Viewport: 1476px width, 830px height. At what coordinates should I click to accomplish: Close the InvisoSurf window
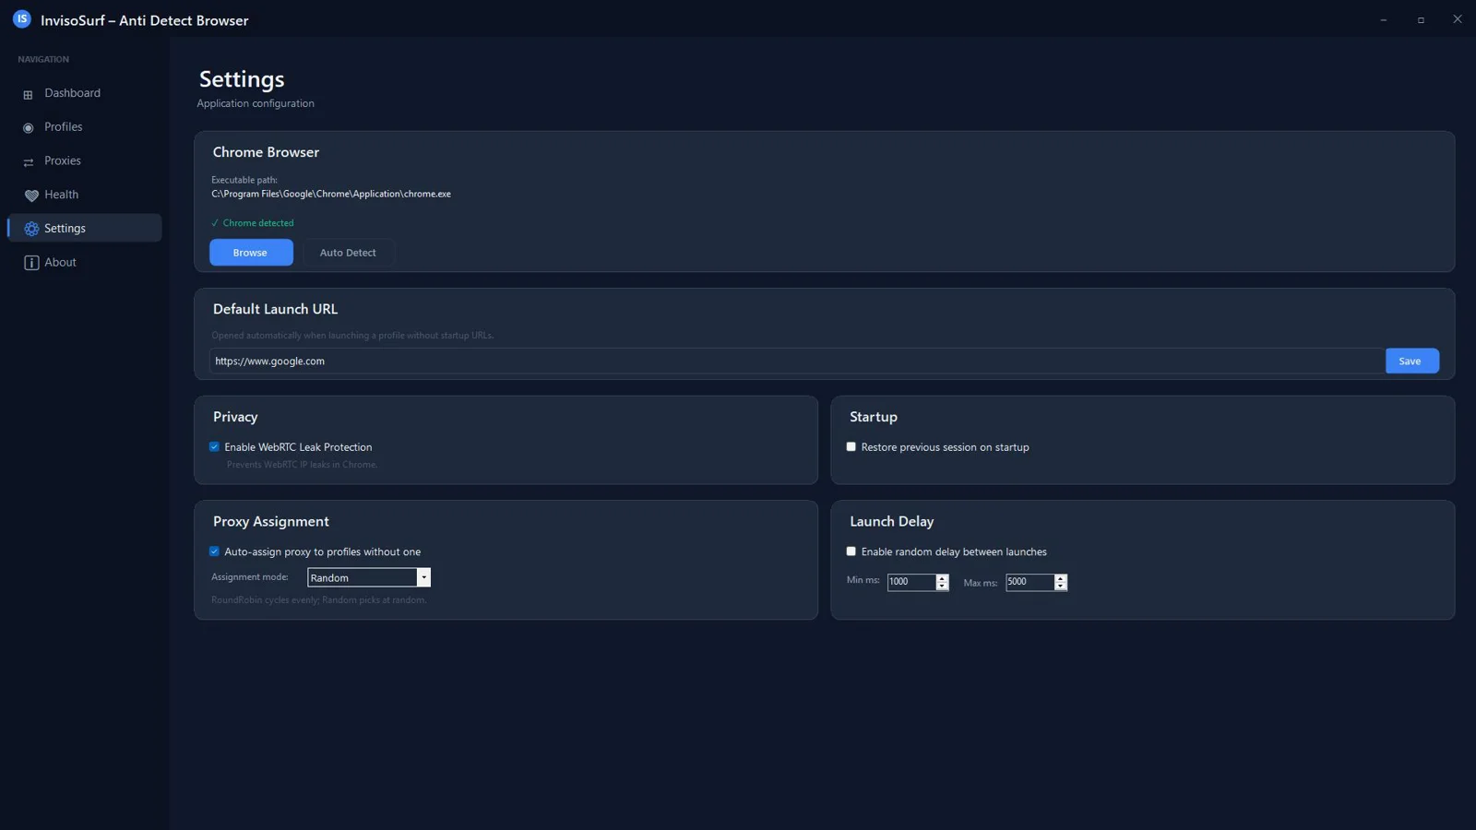coord(1458,19)
